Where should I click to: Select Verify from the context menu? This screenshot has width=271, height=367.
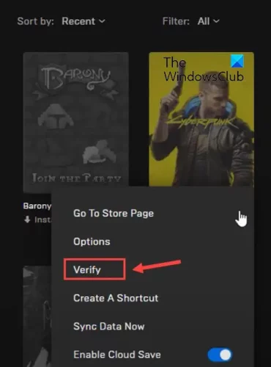pos(87,270)
